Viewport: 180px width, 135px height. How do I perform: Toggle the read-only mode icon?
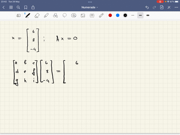(x=18, y=15)
